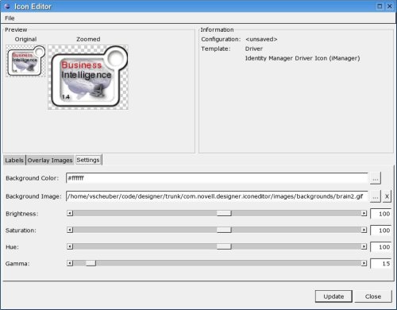Clear the Background Image with X button
Screen dimensions: 397x310
pyautogui.click(x=387, y=196)
